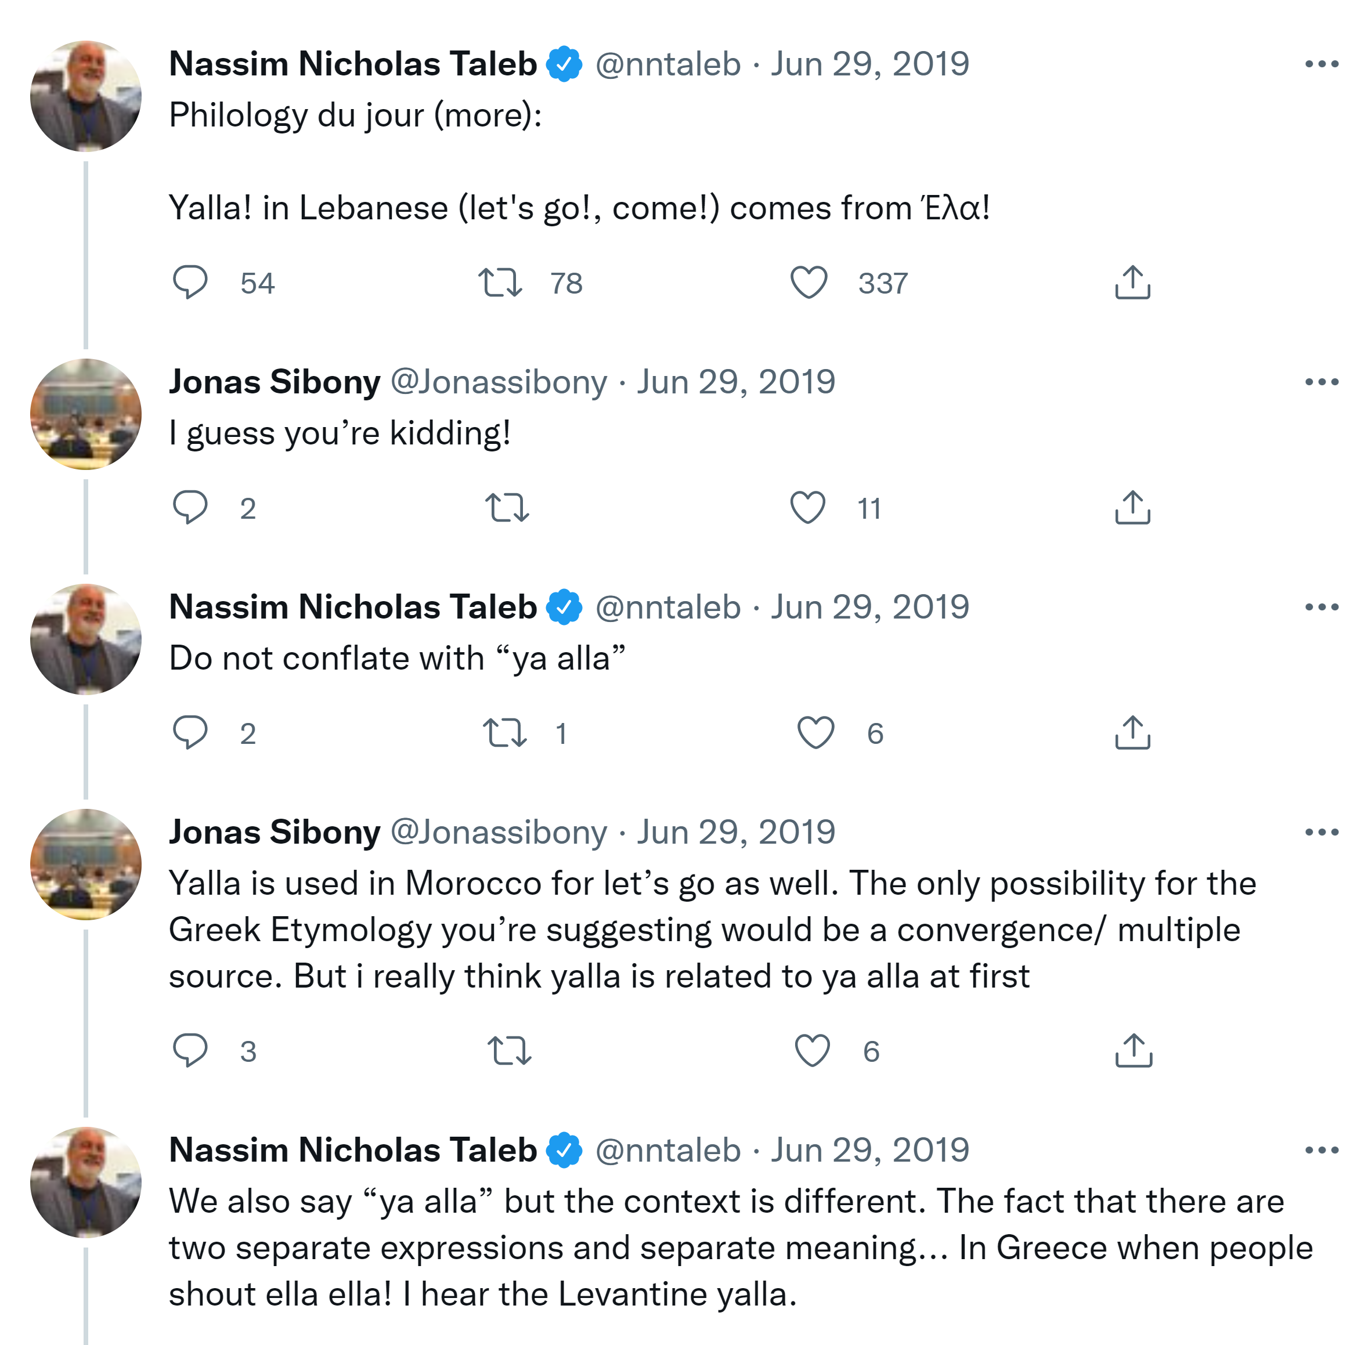Like the tweet with 337 likes
Screen dimensions: 1368x1345
tap(808, 283)
